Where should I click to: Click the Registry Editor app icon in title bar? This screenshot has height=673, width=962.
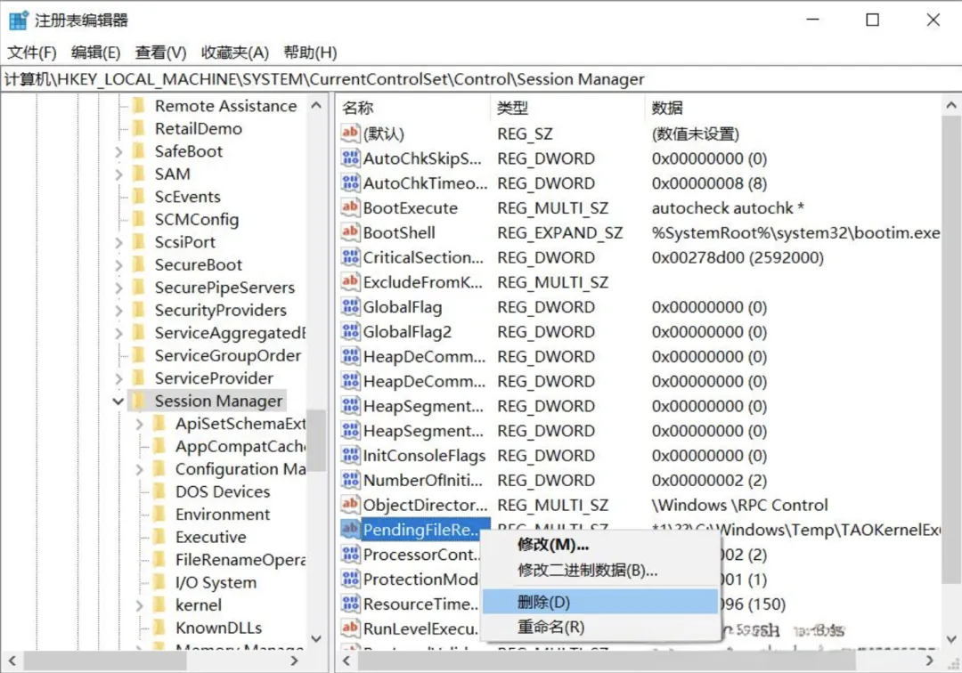coord(19,20)
